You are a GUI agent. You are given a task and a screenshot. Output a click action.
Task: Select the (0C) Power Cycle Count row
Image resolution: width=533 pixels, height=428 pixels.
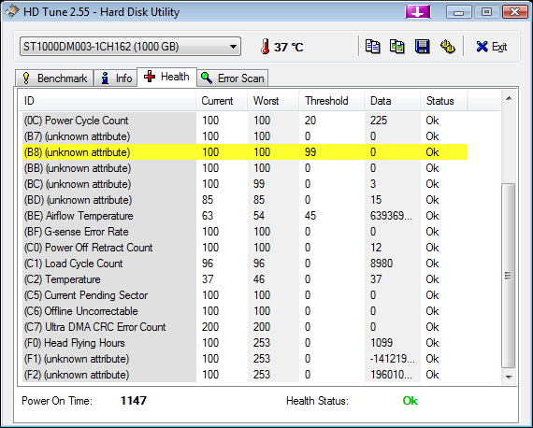245,121
